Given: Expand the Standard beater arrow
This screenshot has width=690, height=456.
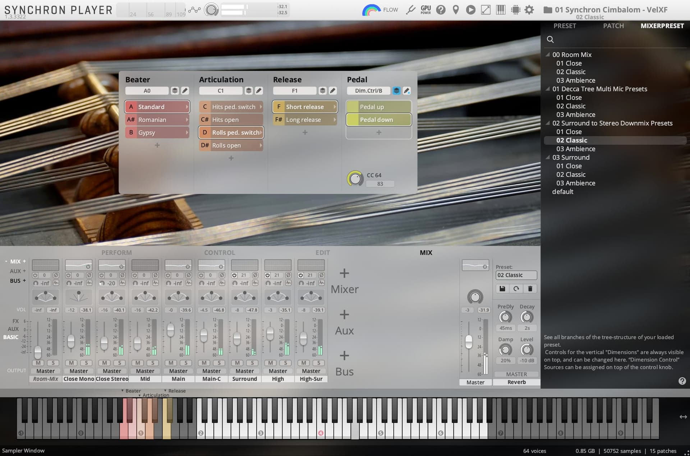Looking at the screenshot, I should [x=187, y=107].
